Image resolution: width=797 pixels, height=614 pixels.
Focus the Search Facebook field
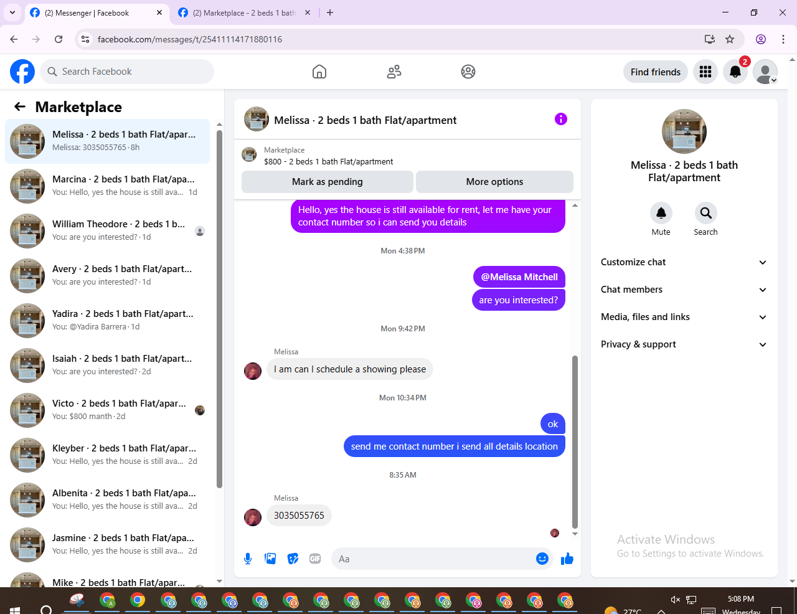[127, 72]
